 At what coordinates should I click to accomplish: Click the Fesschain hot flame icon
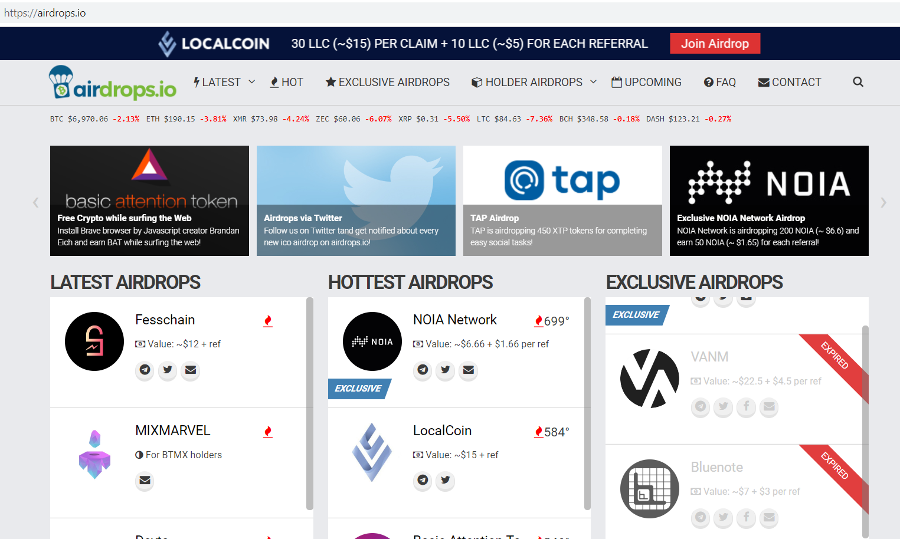[x=268, y=321]
